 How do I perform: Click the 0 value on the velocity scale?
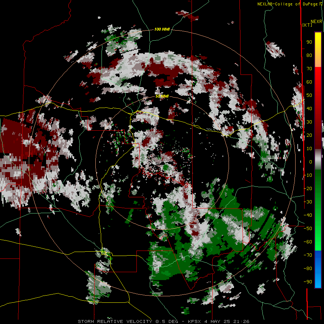pyautogui.click(x=311, y=162)
